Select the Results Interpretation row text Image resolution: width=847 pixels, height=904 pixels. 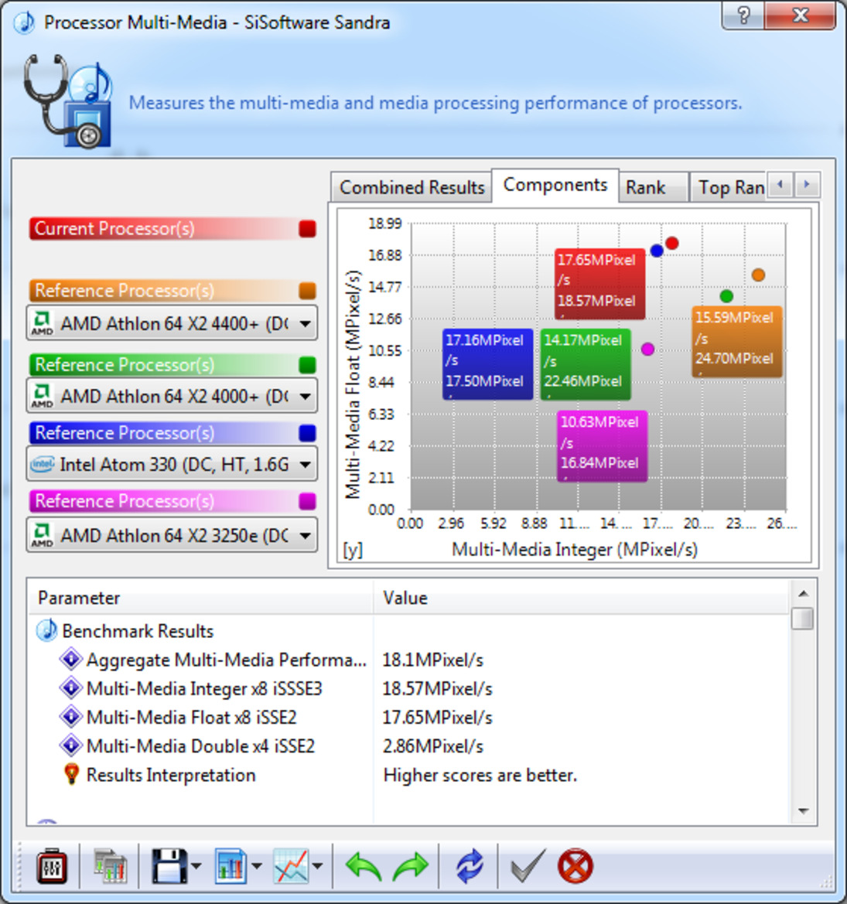(171, 775)
